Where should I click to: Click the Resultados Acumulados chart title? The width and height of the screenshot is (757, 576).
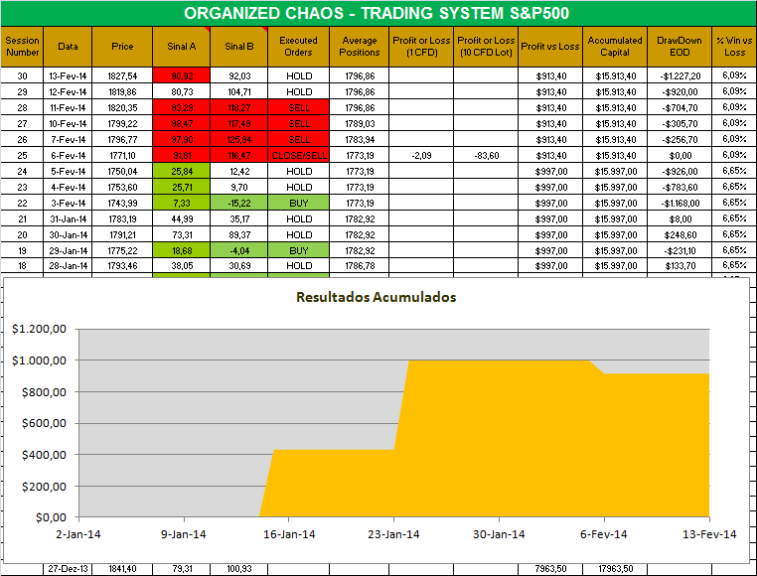point(377,297)
